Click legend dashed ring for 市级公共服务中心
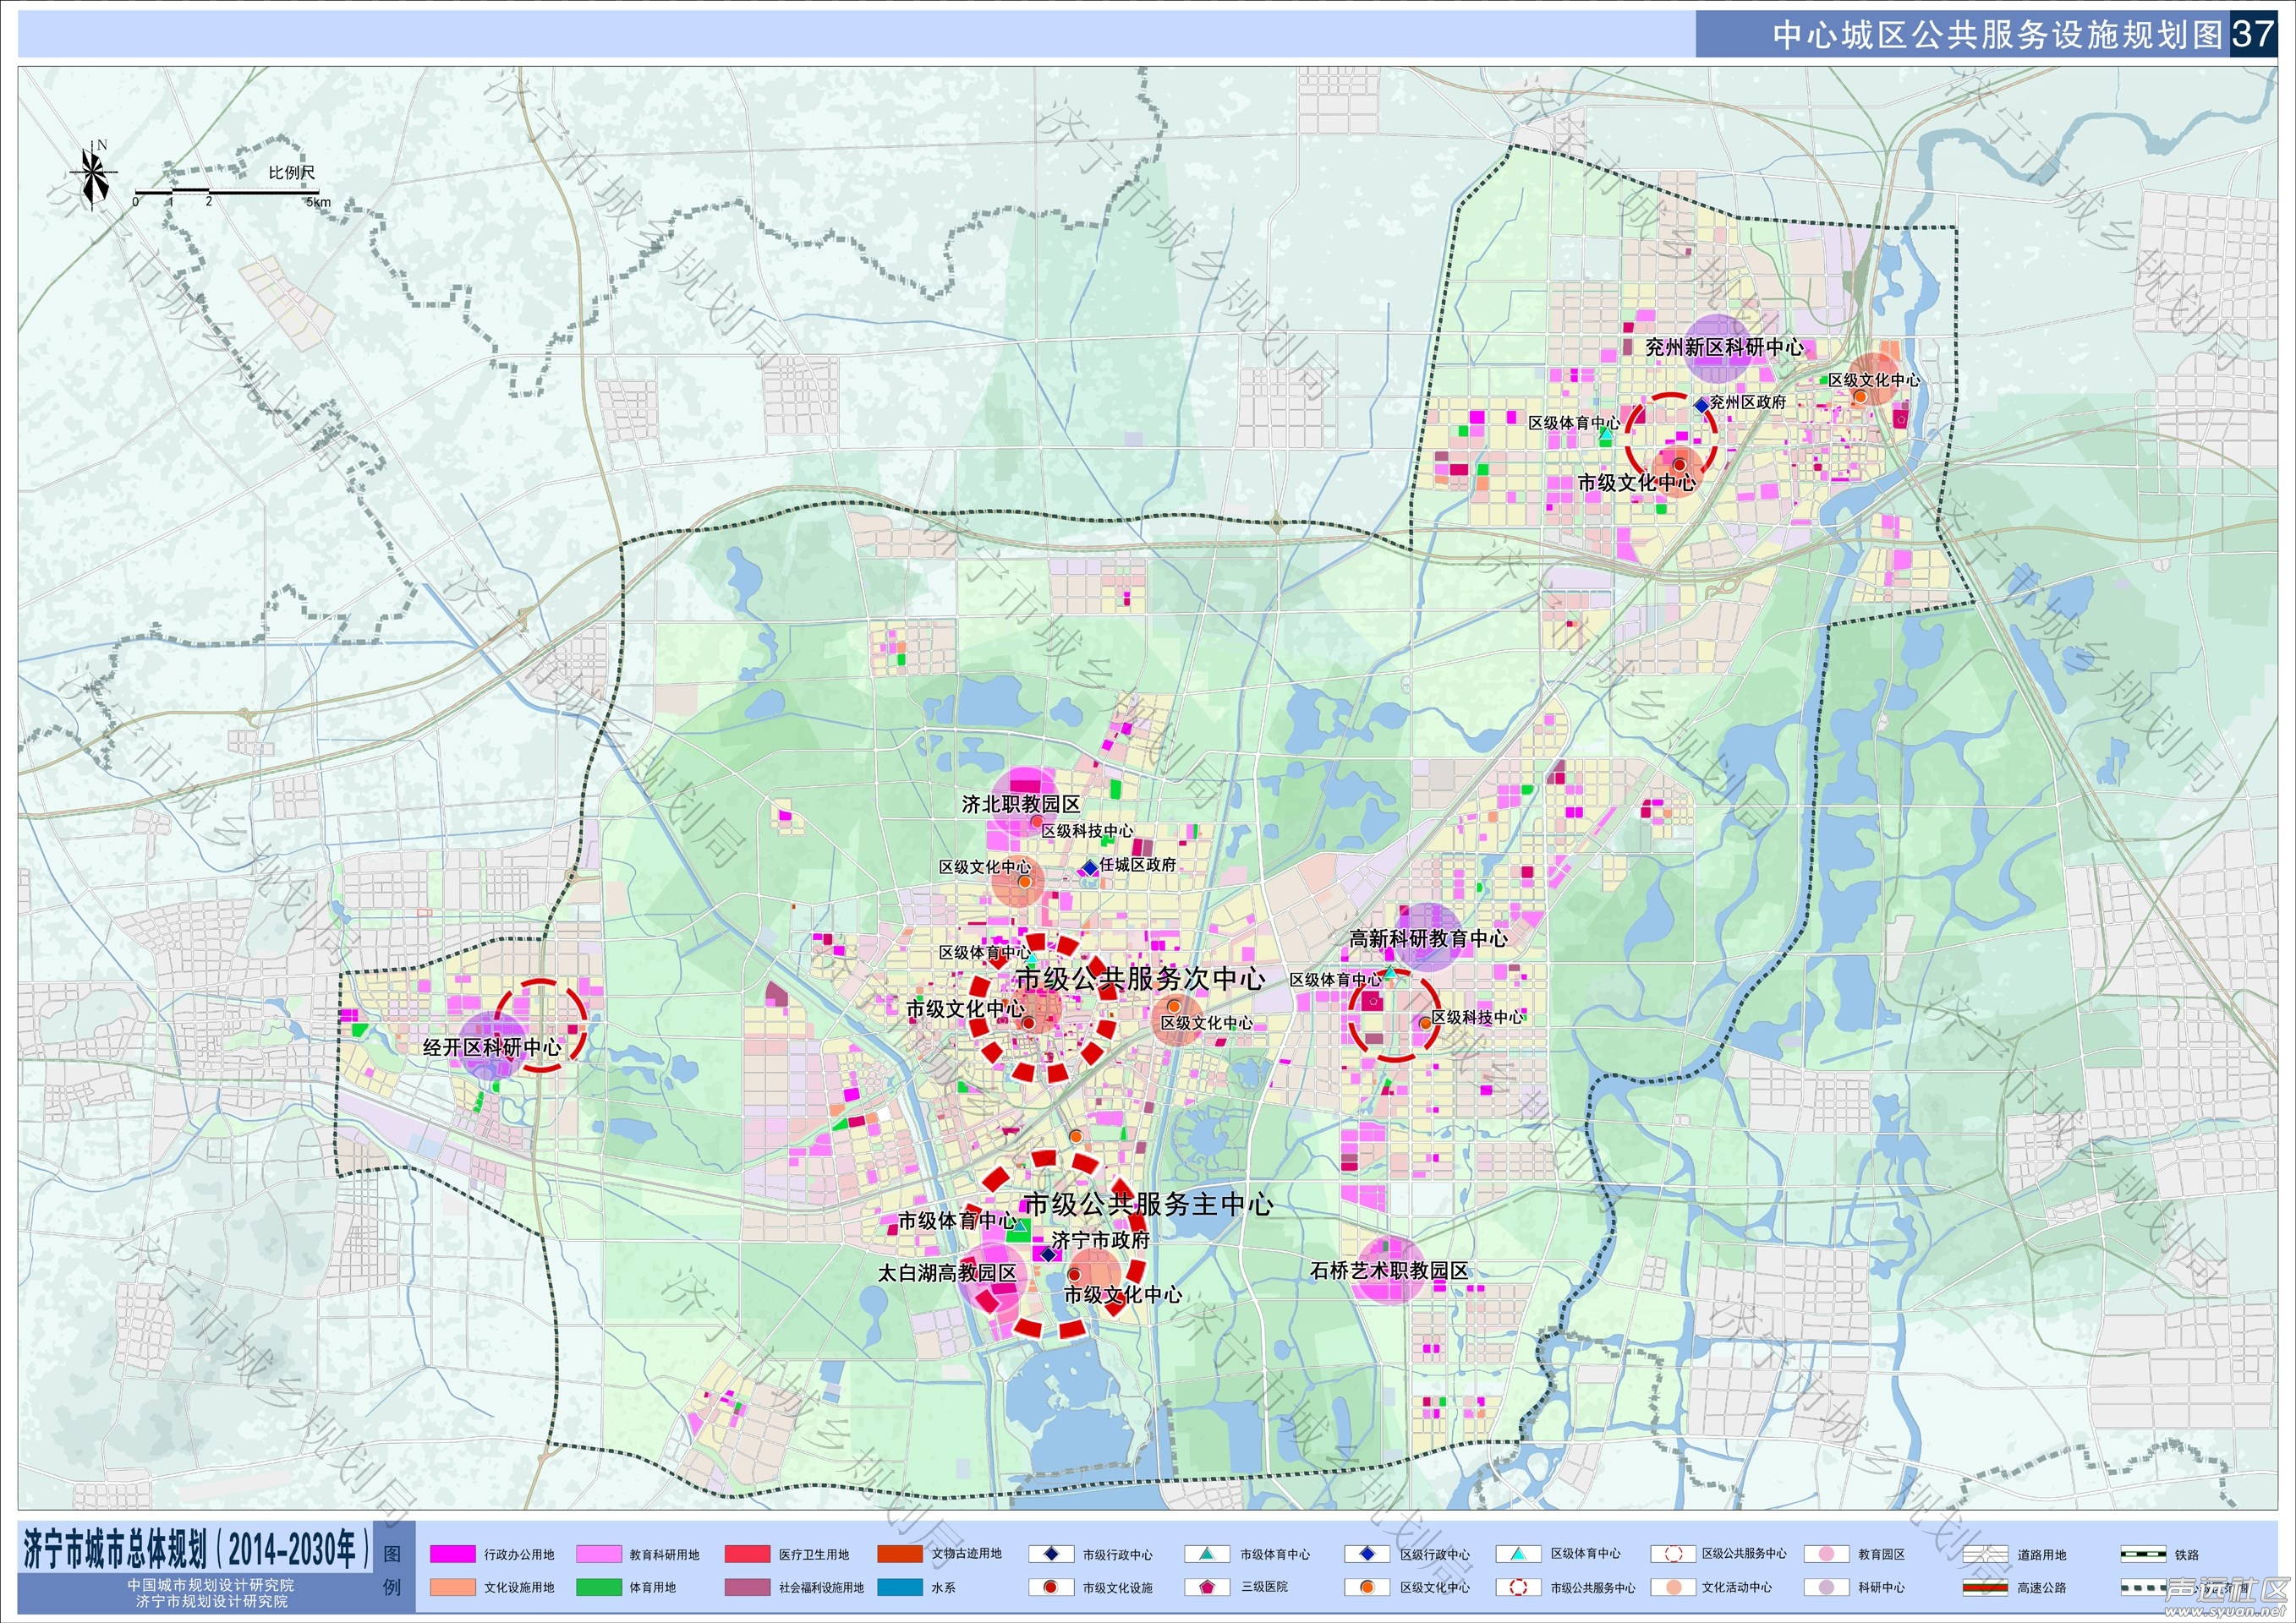This screenshot has width=2296, height=1623. (x=1518, y=1587)
